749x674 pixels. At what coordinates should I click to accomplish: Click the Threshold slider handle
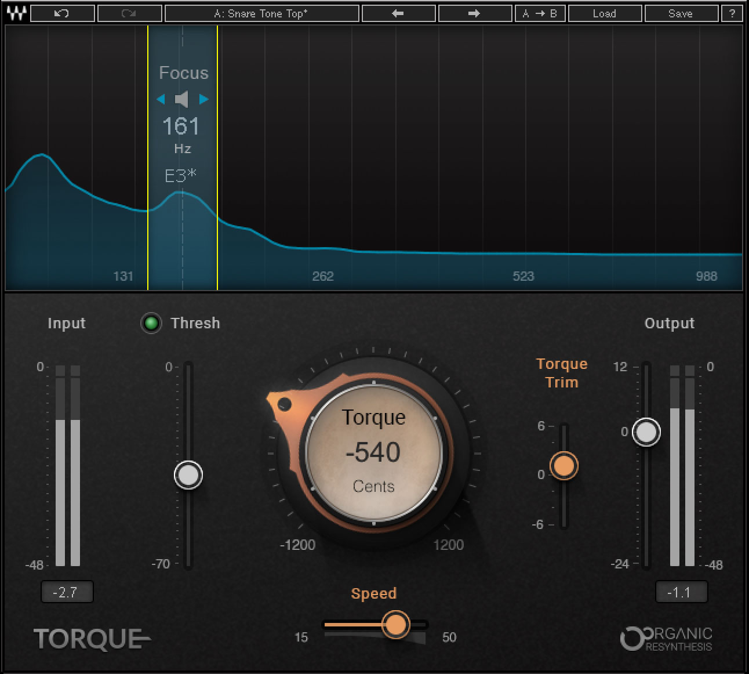click(x=188, y=475)
